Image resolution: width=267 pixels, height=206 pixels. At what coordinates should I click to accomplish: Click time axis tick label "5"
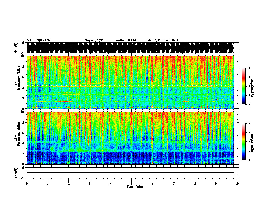[132, 184]
